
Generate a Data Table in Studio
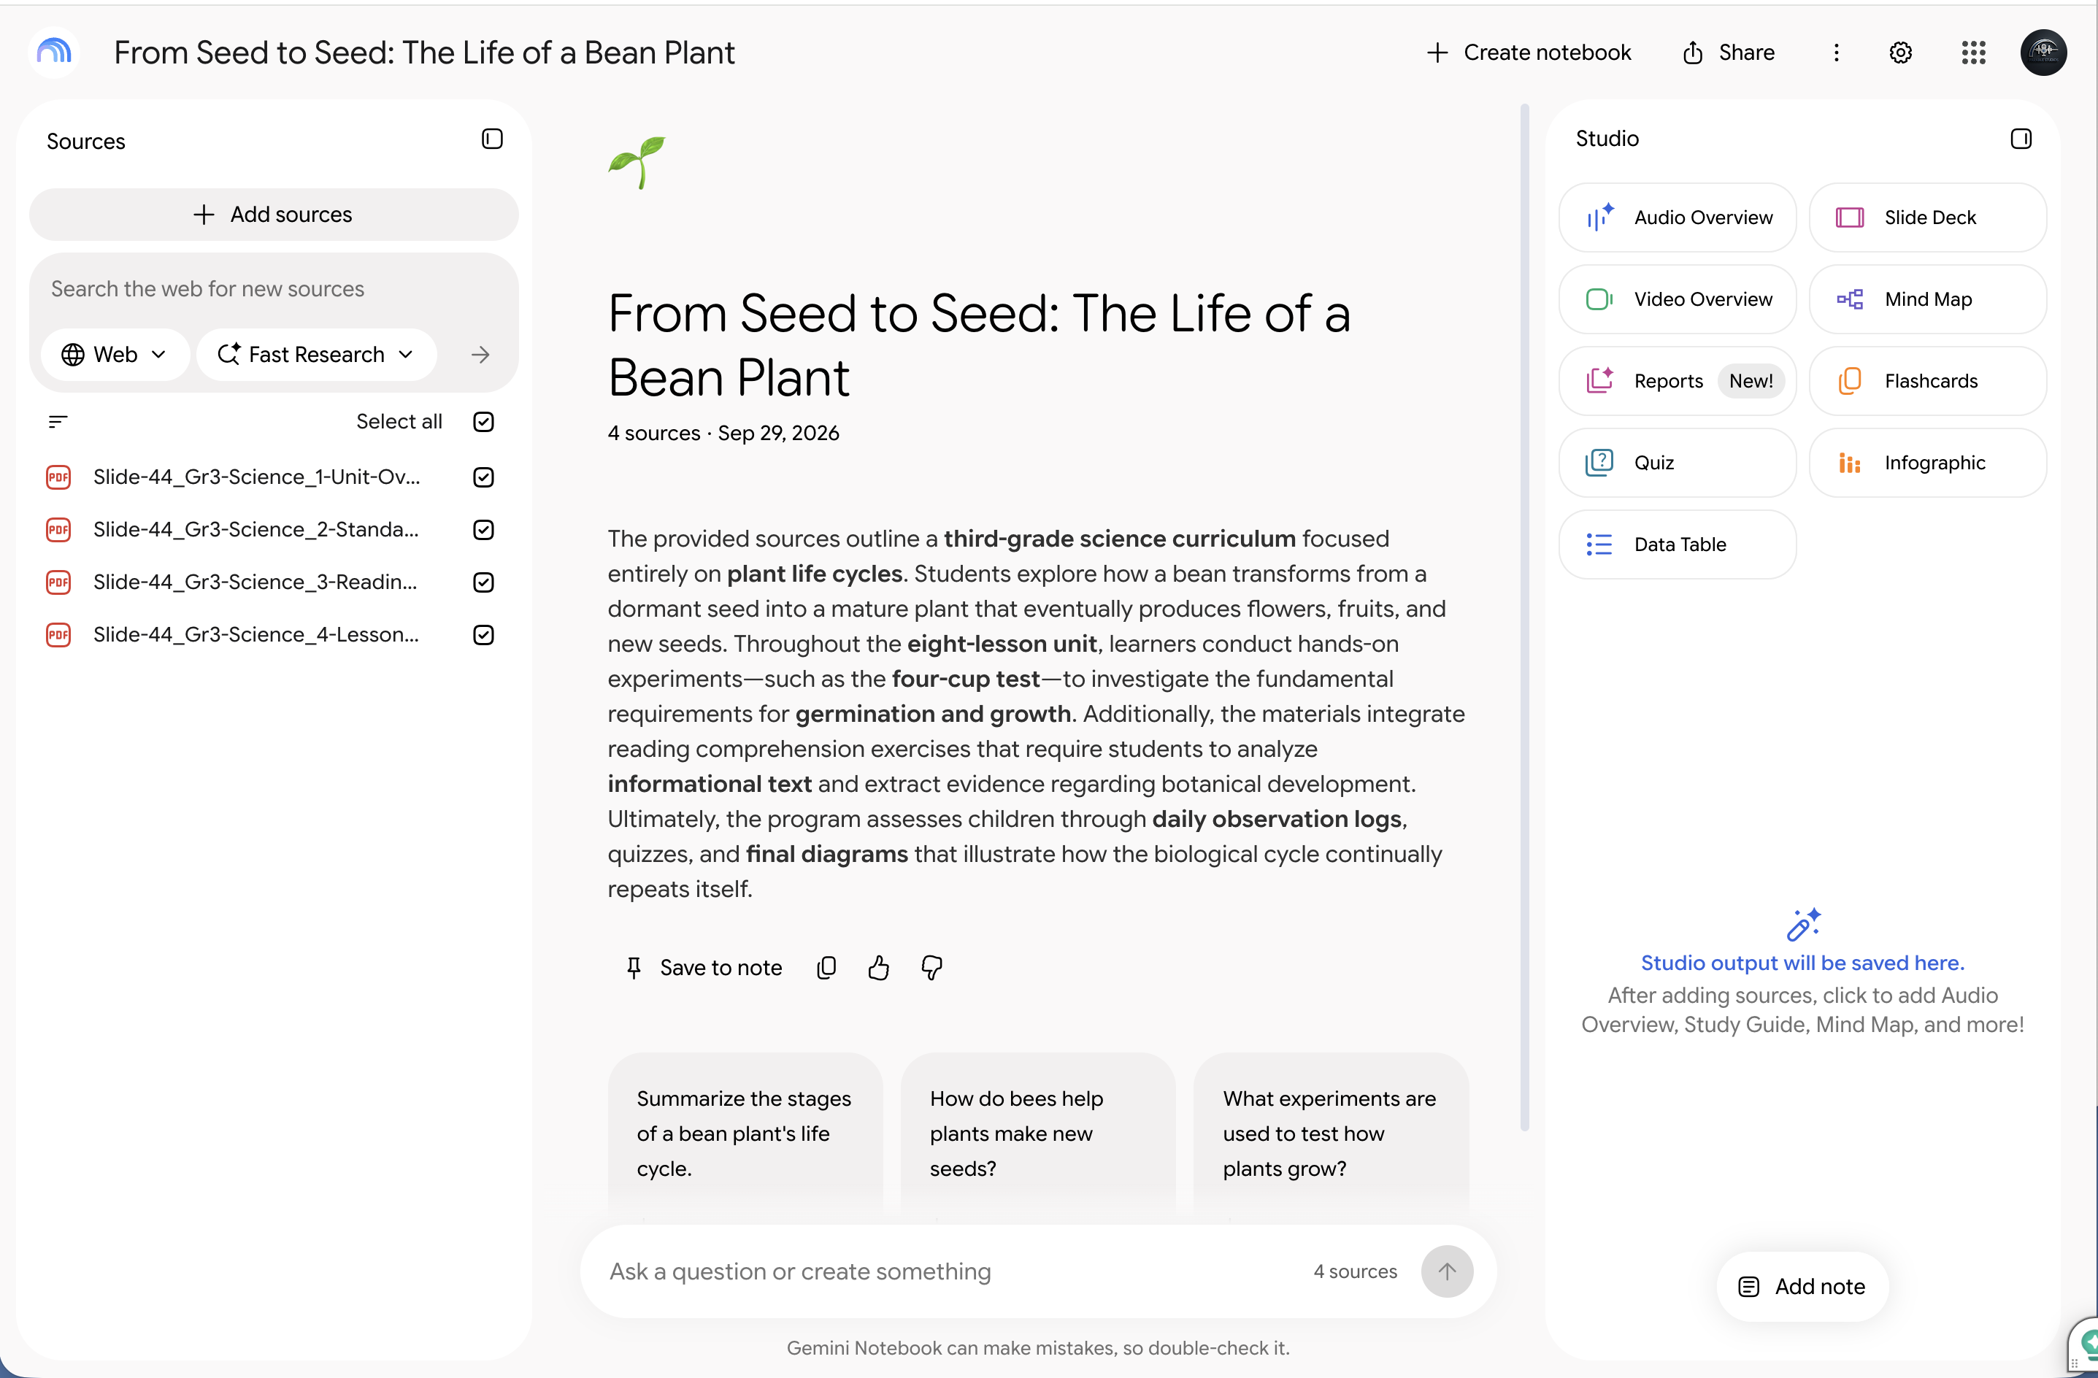[1677, 544]
